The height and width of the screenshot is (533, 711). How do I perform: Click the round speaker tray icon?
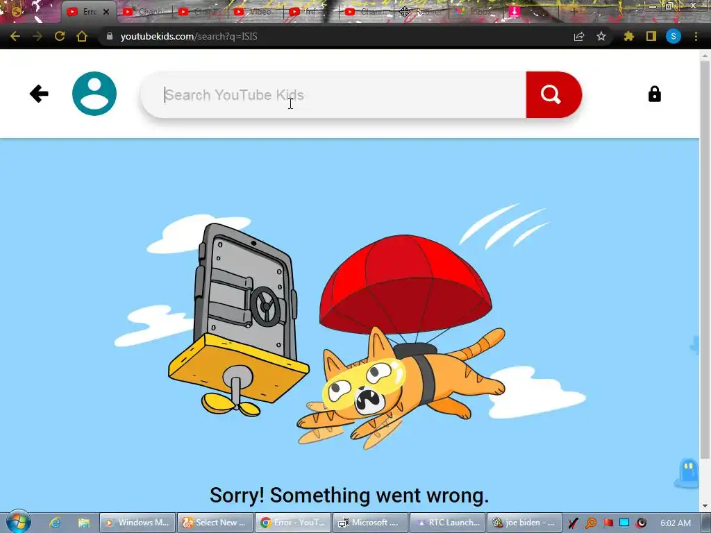click(x=641, y=523)
